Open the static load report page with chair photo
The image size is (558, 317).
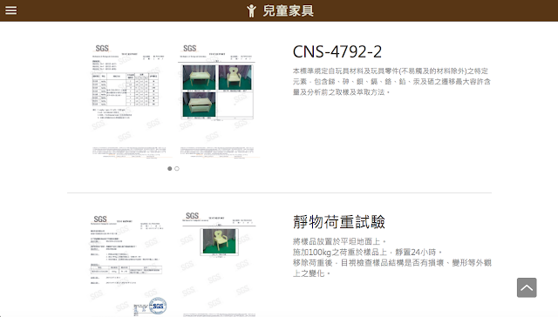pyautogui.click(x=219, y=265)
